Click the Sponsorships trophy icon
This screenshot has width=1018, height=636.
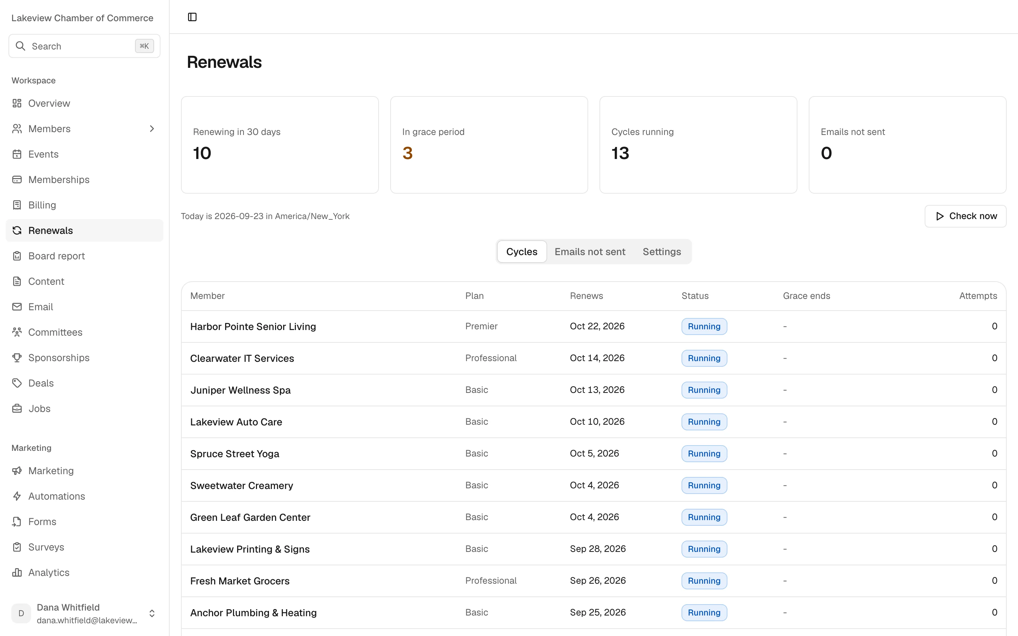tap(17, 358)
